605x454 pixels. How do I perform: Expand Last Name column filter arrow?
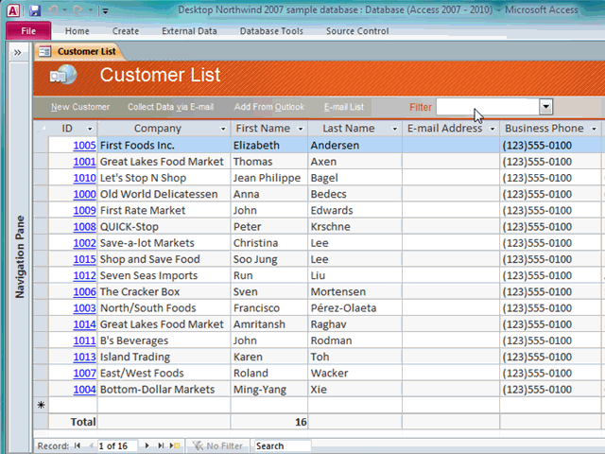395,129
